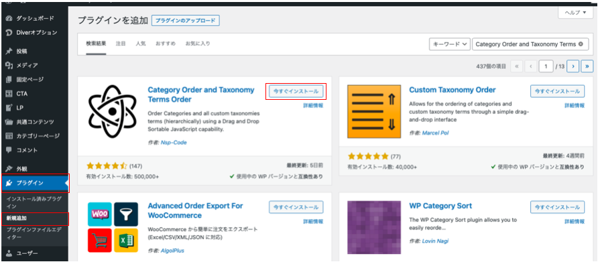Open Category Order and Taxonomy Terms Order title
The width and height of the screenshot is (600, 264).
[x=201, y=94]
